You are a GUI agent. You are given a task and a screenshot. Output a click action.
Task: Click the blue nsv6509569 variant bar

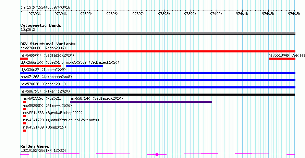coord(84,66)
